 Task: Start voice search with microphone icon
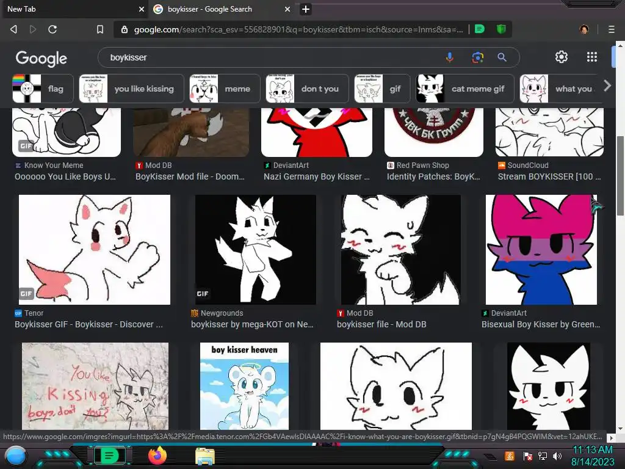[x=450, y=57]
